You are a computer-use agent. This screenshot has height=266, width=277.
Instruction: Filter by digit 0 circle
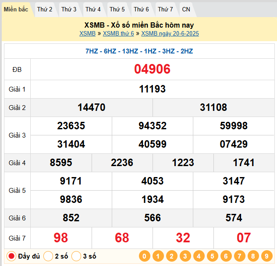(145, 256)
